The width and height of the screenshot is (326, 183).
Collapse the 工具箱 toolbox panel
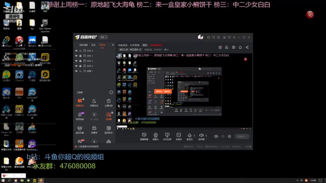(x=111, y=92)
